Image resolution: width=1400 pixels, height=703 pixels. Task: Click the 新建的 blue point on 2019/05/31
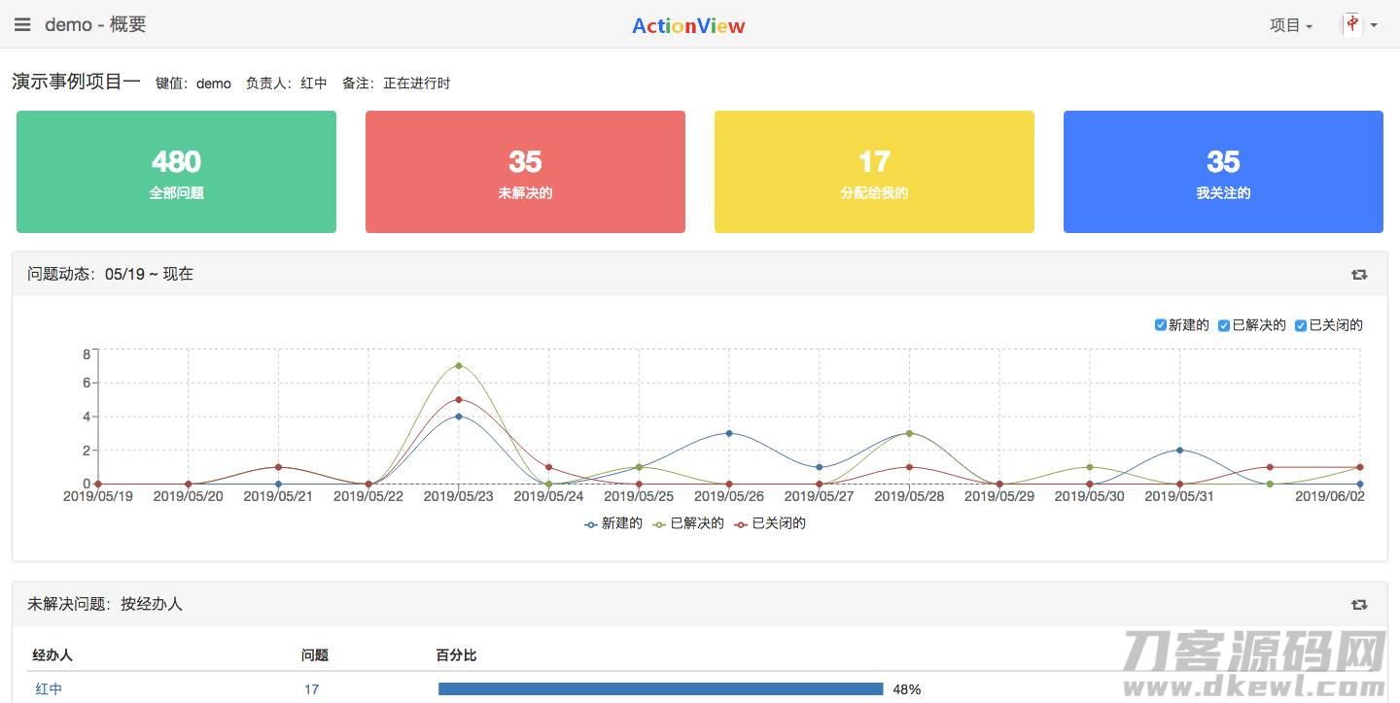point(1179,450)
